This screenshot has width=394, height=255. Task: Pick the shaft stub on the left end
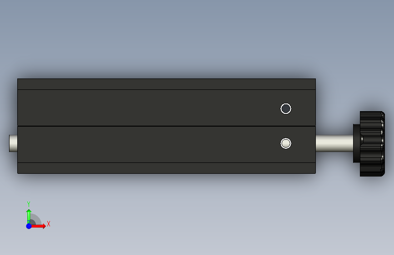click(x=13, y=143)
